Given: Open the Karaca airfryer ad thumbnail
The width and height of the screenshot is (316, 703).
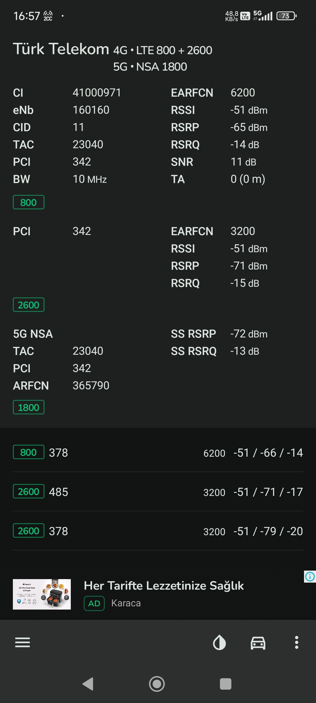Looking at the screenshot, I should (x=42, y=594).
